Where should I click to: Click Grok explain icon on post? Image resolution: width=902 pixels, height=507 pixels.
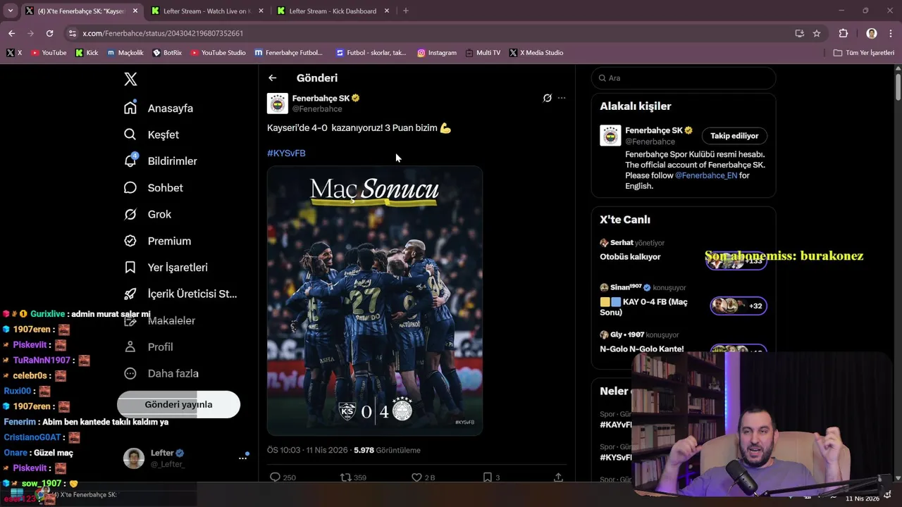(547, 98)
